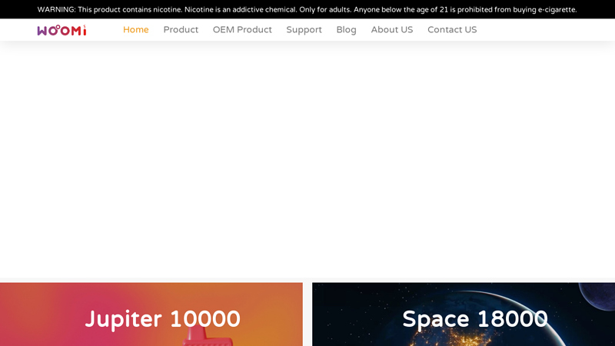The height and width of the screenshot is (346, 615).
Task: Open the Support menu item
Action: (x=304, y=30)
